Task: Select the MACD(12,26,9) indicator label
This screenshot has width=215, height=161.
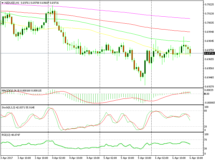Action: [10, 91]
